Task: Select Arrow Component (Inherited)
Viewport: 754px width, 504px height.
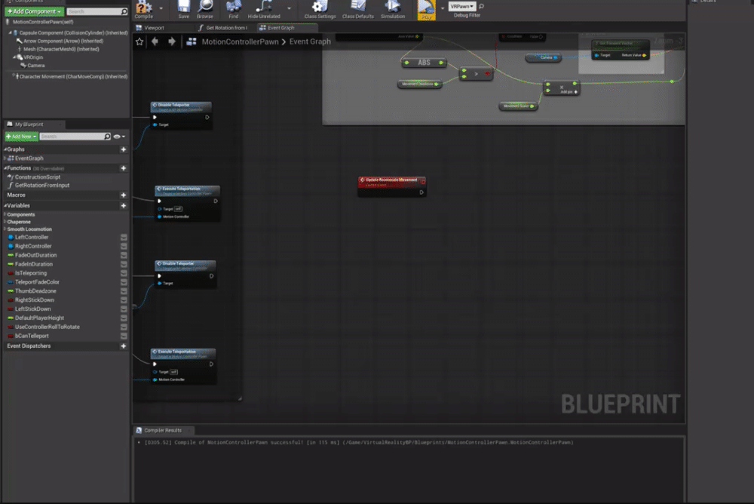Action: click(x=63, y=41)
